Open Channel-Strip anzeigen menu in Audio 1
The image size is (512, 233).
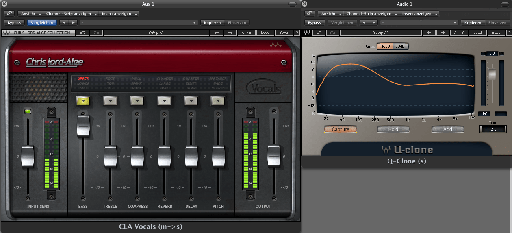371,14
